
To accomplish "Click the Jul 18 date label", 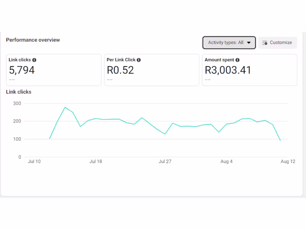I will (x=96, y=162).
